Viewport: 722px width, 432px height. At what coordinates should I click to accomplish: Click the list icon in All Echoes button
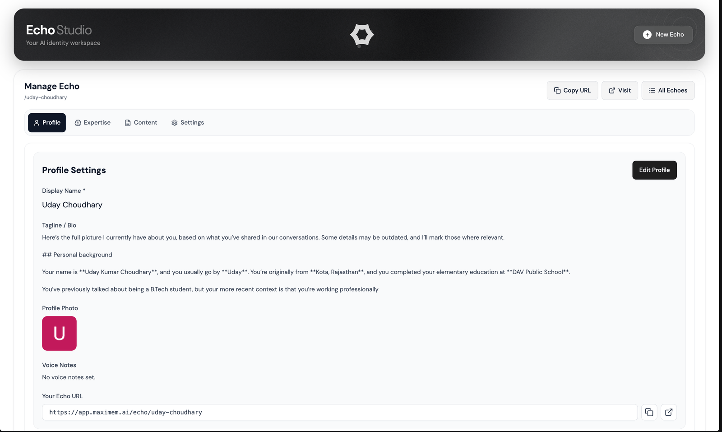(x=652, y=91)
